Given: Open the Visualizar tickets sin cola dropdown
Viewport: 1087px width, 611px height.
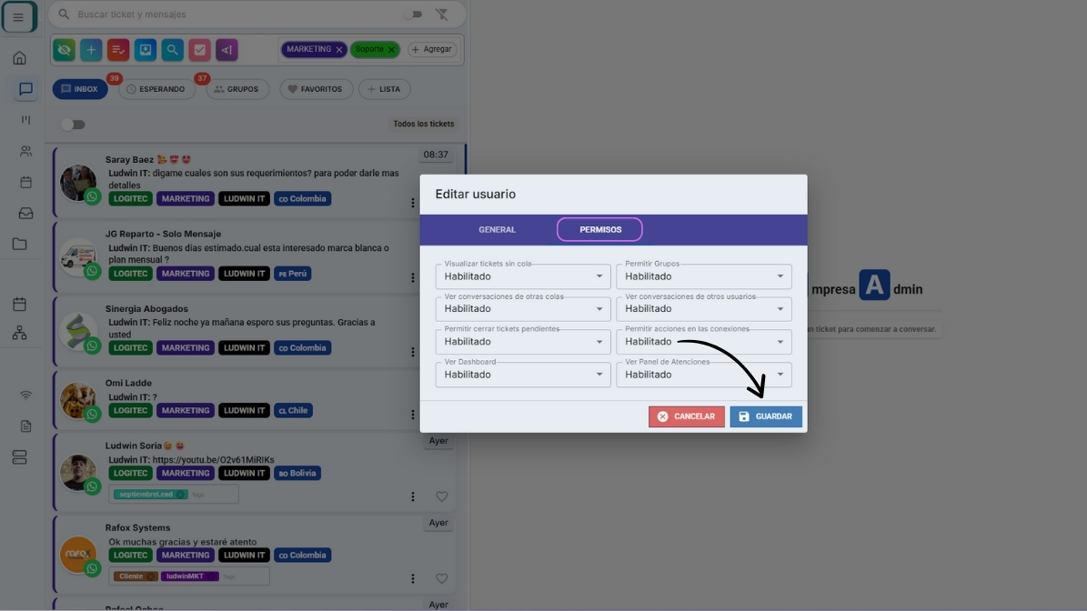Looking at the screenshot, I should [x=522, y=276].
